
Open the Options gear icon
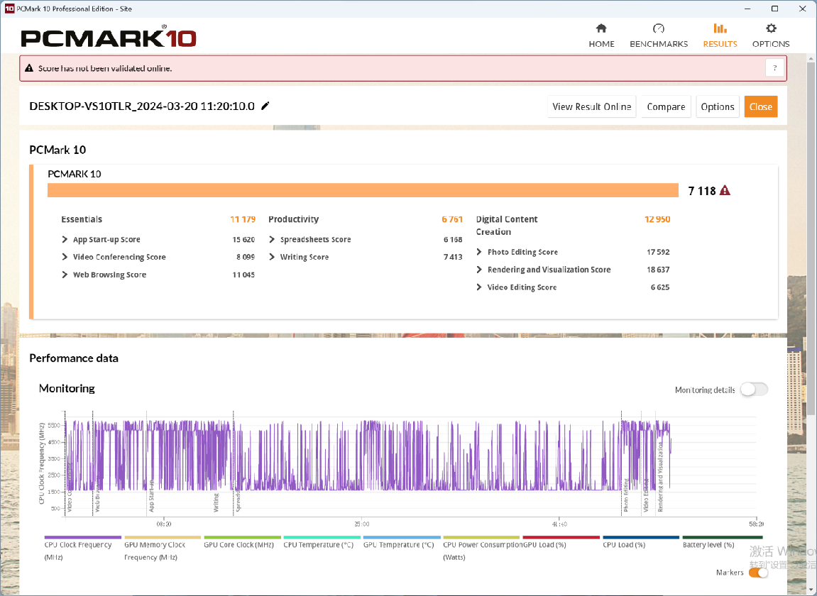tap(771, 28)
